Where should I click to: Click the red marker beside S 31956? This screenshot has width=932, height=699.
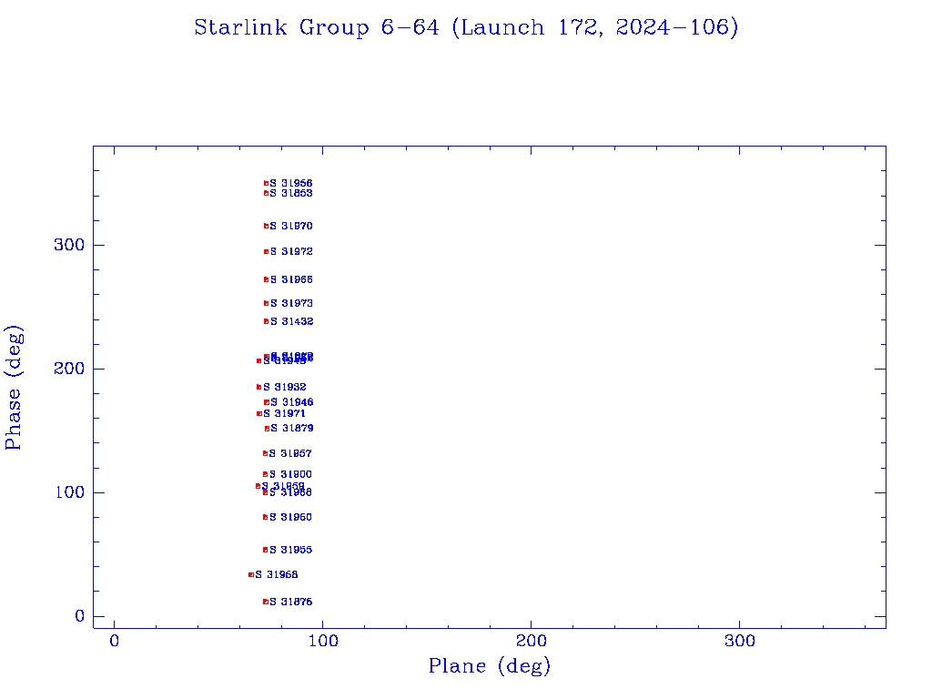[267, 184]
